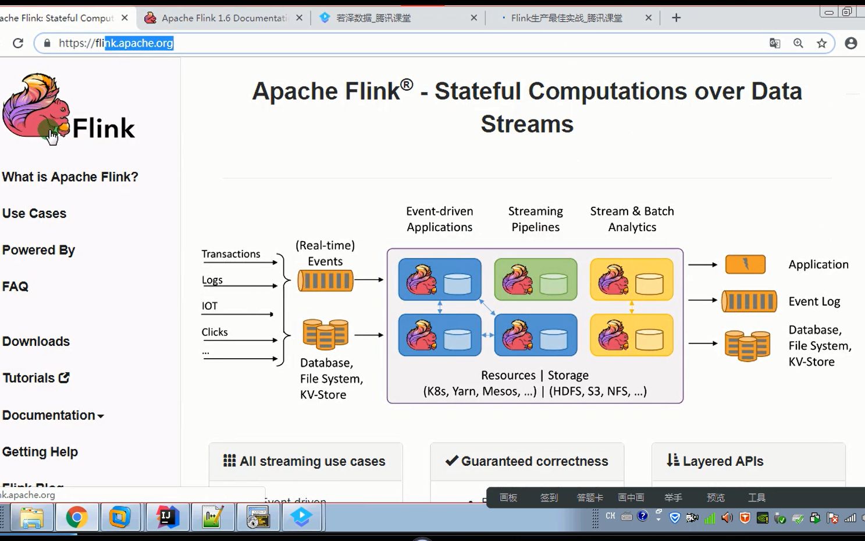Launch IntelliJ IDEA from the taskbar
The height and width of the screenshot is (541, 865).
point(167,517)
